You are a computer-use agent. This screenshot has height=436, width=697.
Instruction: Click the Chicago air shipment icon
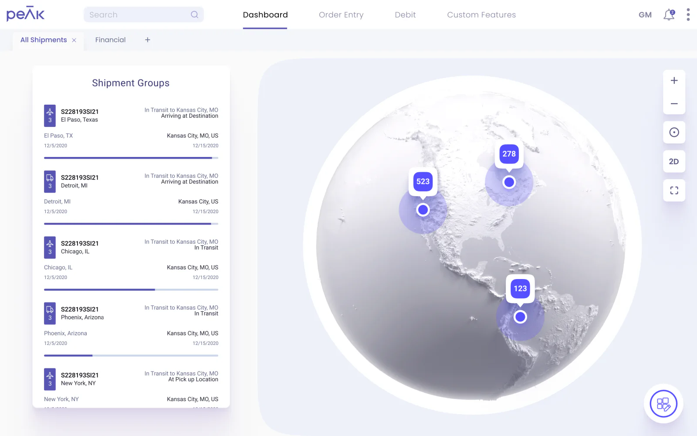50,247
